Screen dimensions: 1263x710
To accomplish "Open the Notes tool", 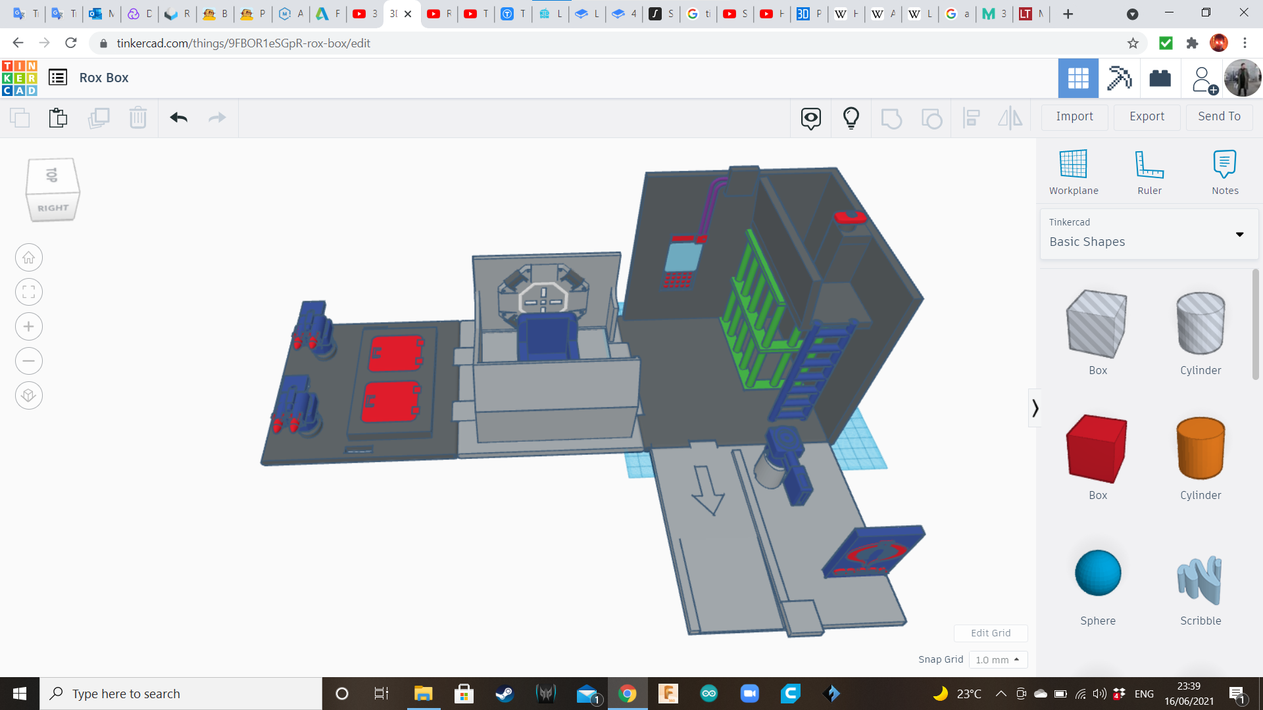I will click(1224, 164).
